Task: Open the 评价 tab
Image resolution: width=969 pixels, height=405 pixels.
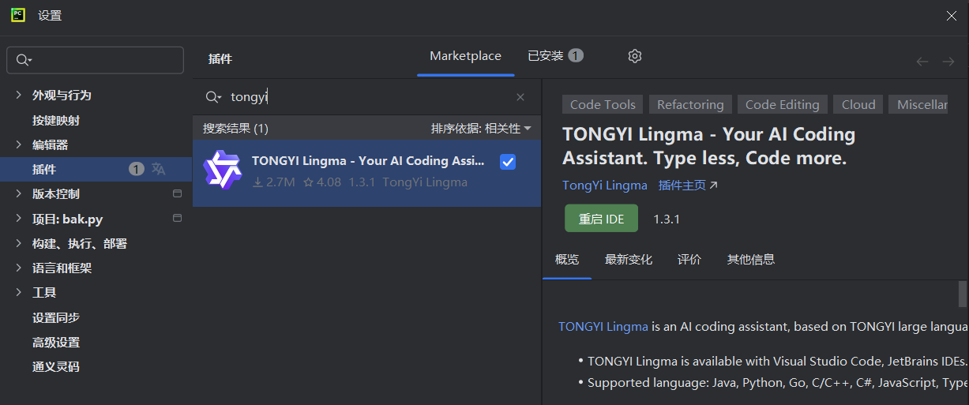Action: pos(689,259)
